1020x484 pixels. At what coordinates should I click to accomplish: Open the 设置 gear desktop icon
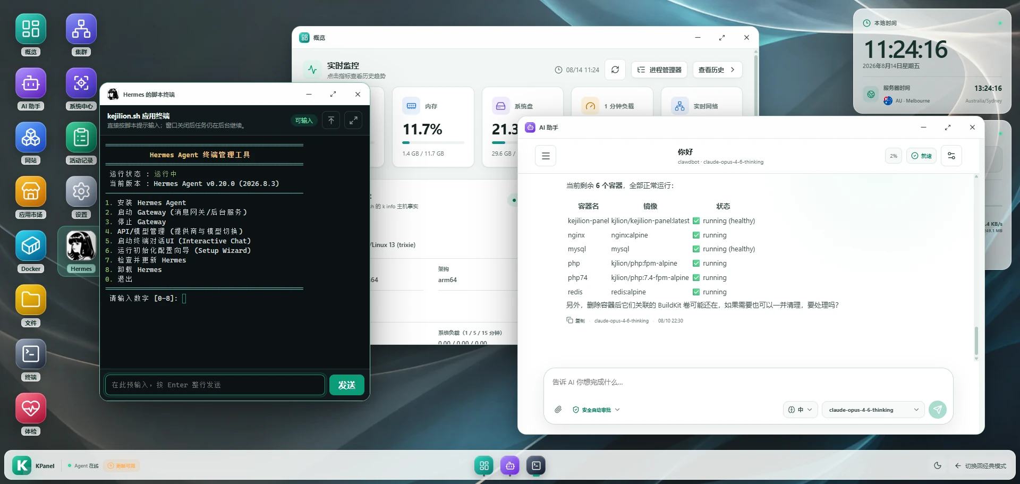click(81, 197)
